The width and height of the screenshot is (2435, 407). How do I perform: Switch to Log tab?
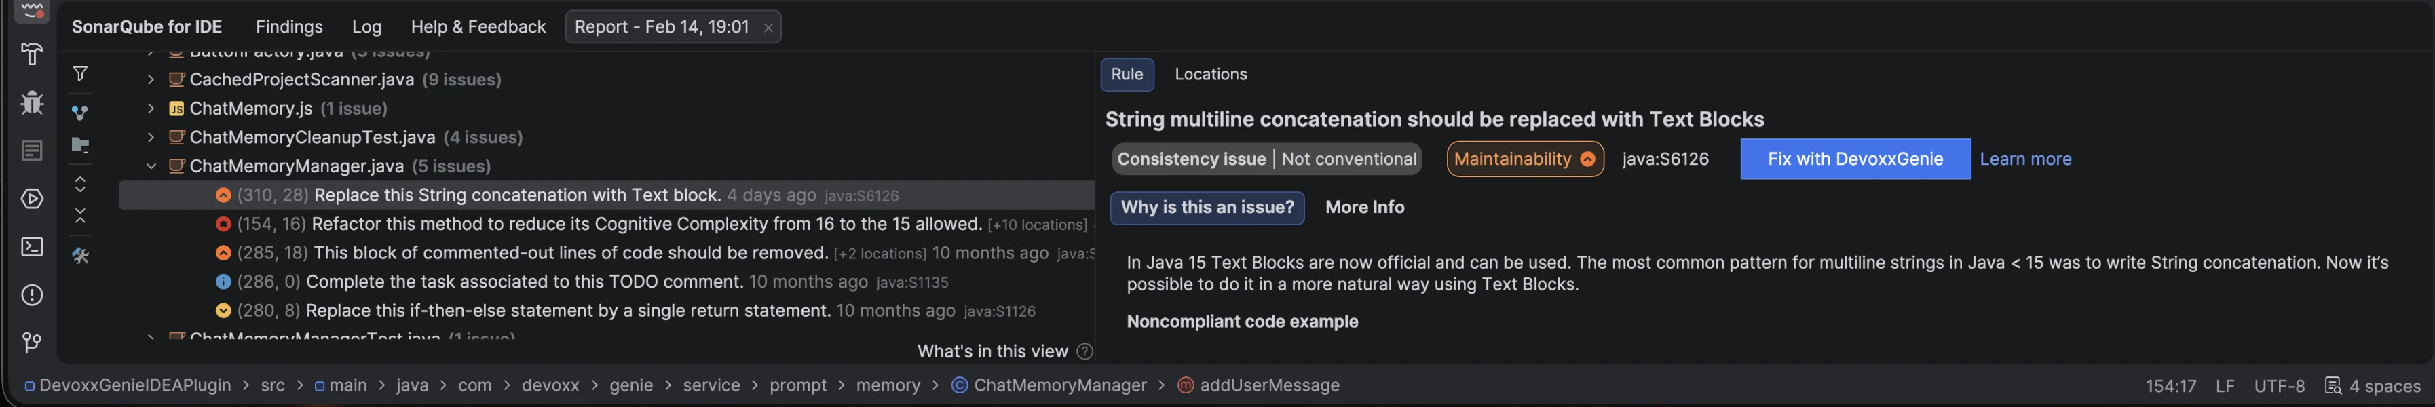coord(366,27)
